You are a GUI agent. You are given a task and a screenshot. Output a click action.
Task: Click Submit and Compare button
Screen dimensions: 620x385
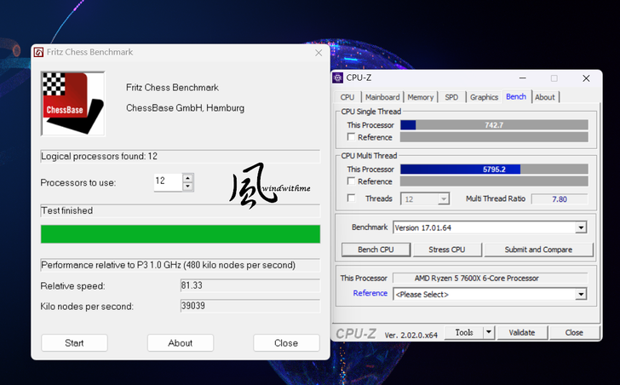tap(537, 250)
